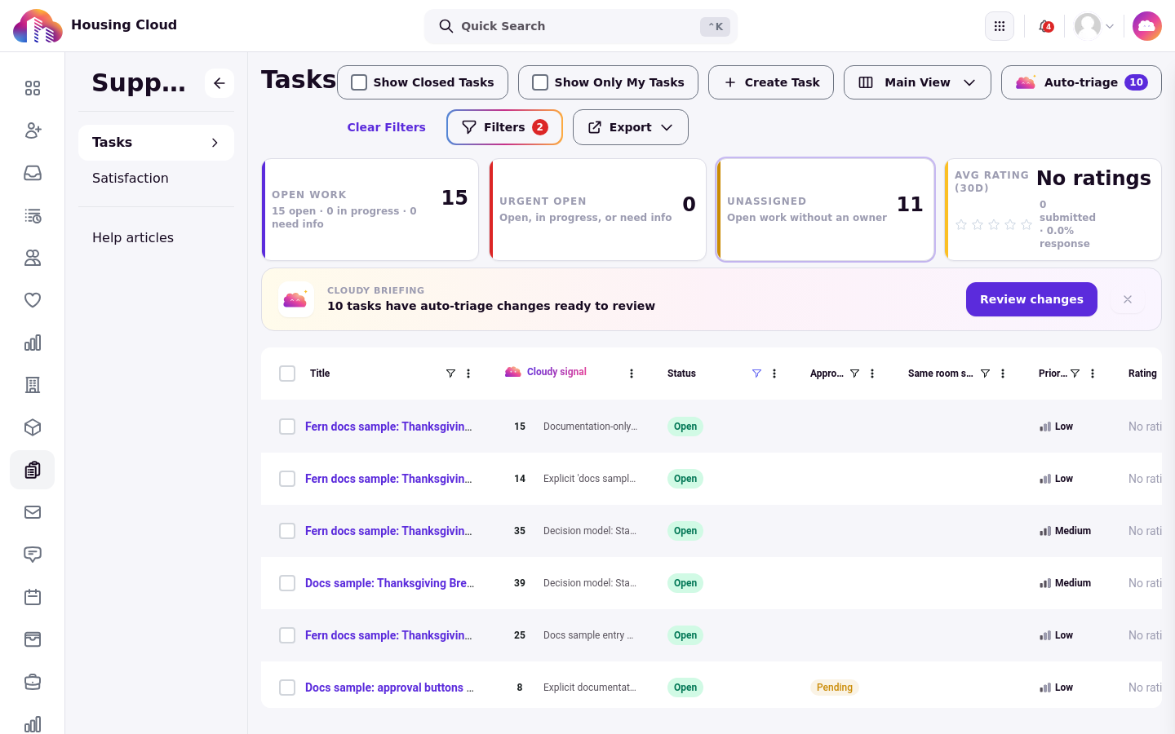Open the add person sidebar icon
Image resolution: width=1175 pixels, height=734 pixels.
tap(33, 130)
